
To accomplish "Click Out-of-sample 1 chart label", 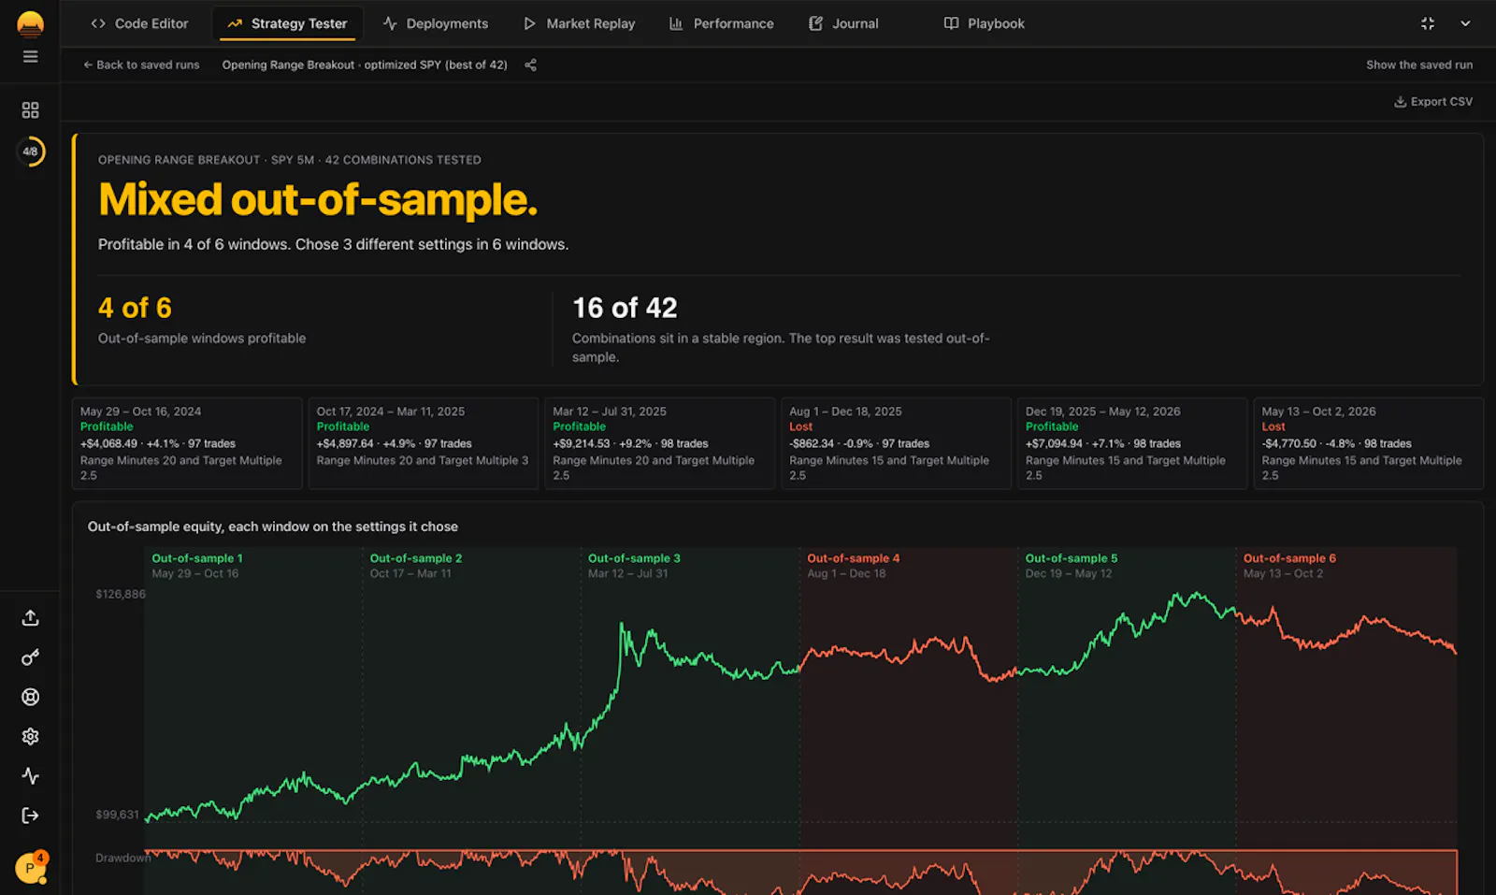I will (197, 558).
